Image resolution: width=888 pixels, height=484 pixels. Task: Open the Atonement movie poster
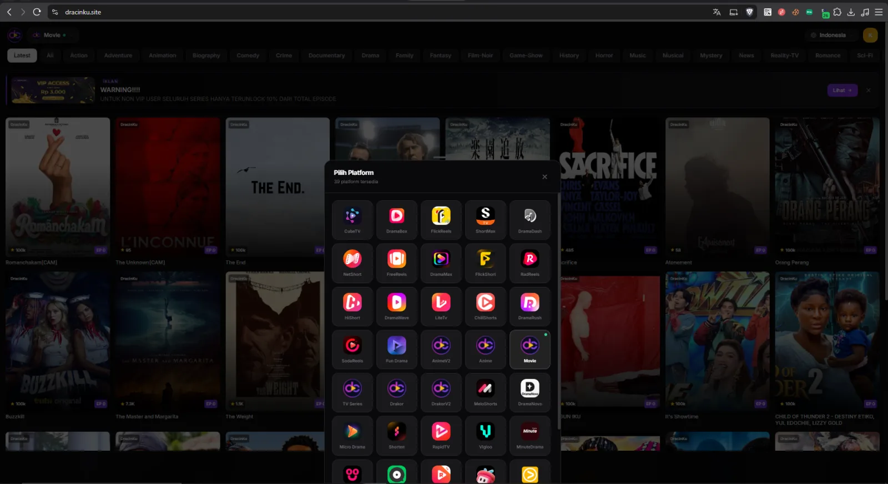pyautogui.click(x=718, y=186)
